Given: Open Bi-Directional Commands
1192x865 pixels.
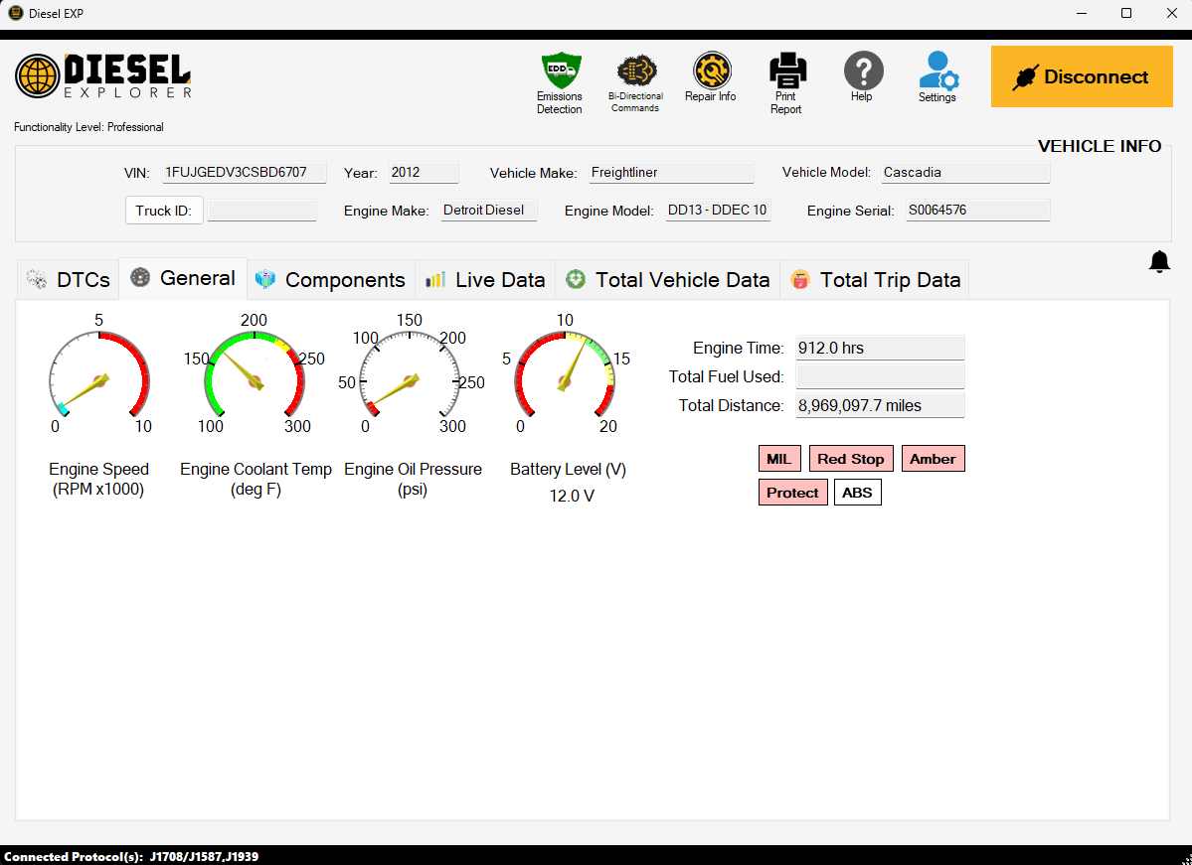Looking at the screenshot, I should point(635,82).
